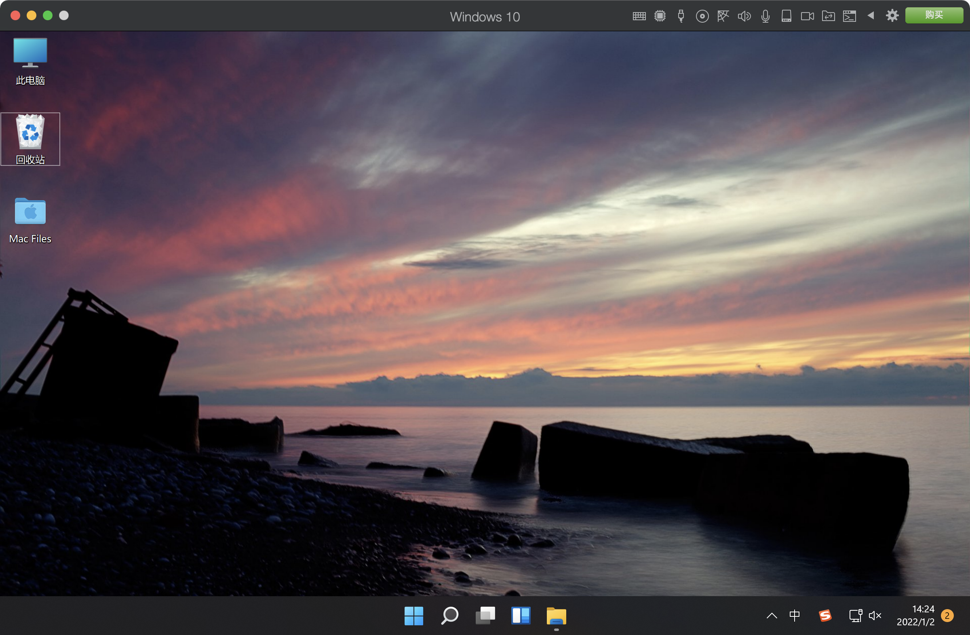Click the network web icon in toolbar
970x635 pixels.
(723, 16)
